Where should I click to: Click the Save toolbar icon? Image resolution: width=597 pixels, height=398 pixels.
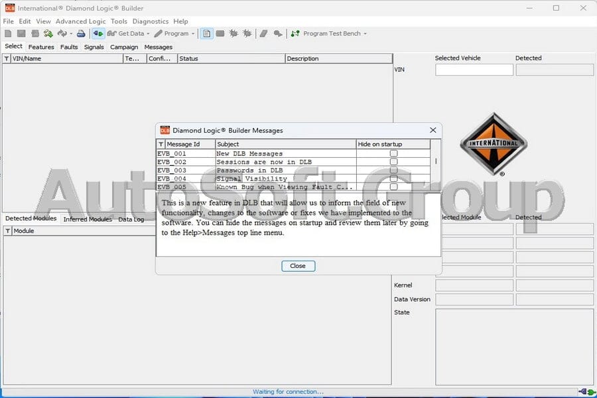click(21, 34)
